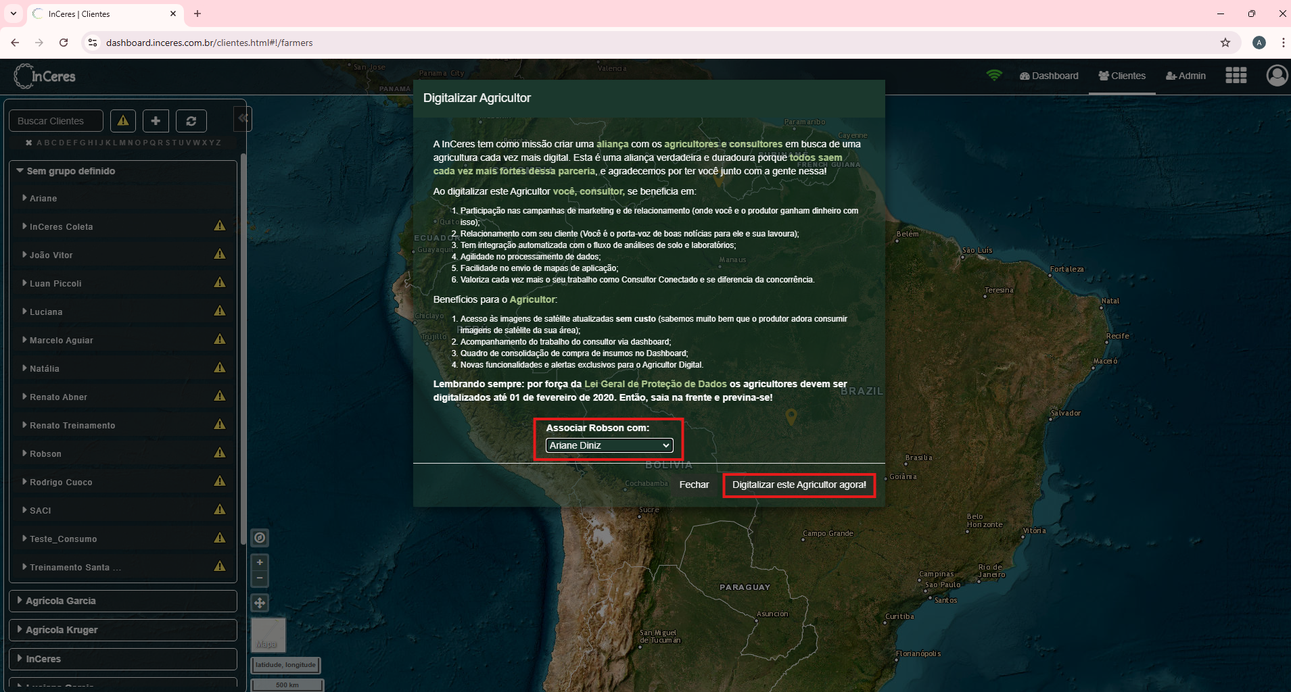
Task: Open the Associar Robson com dropdown
Action: point(609,445)
